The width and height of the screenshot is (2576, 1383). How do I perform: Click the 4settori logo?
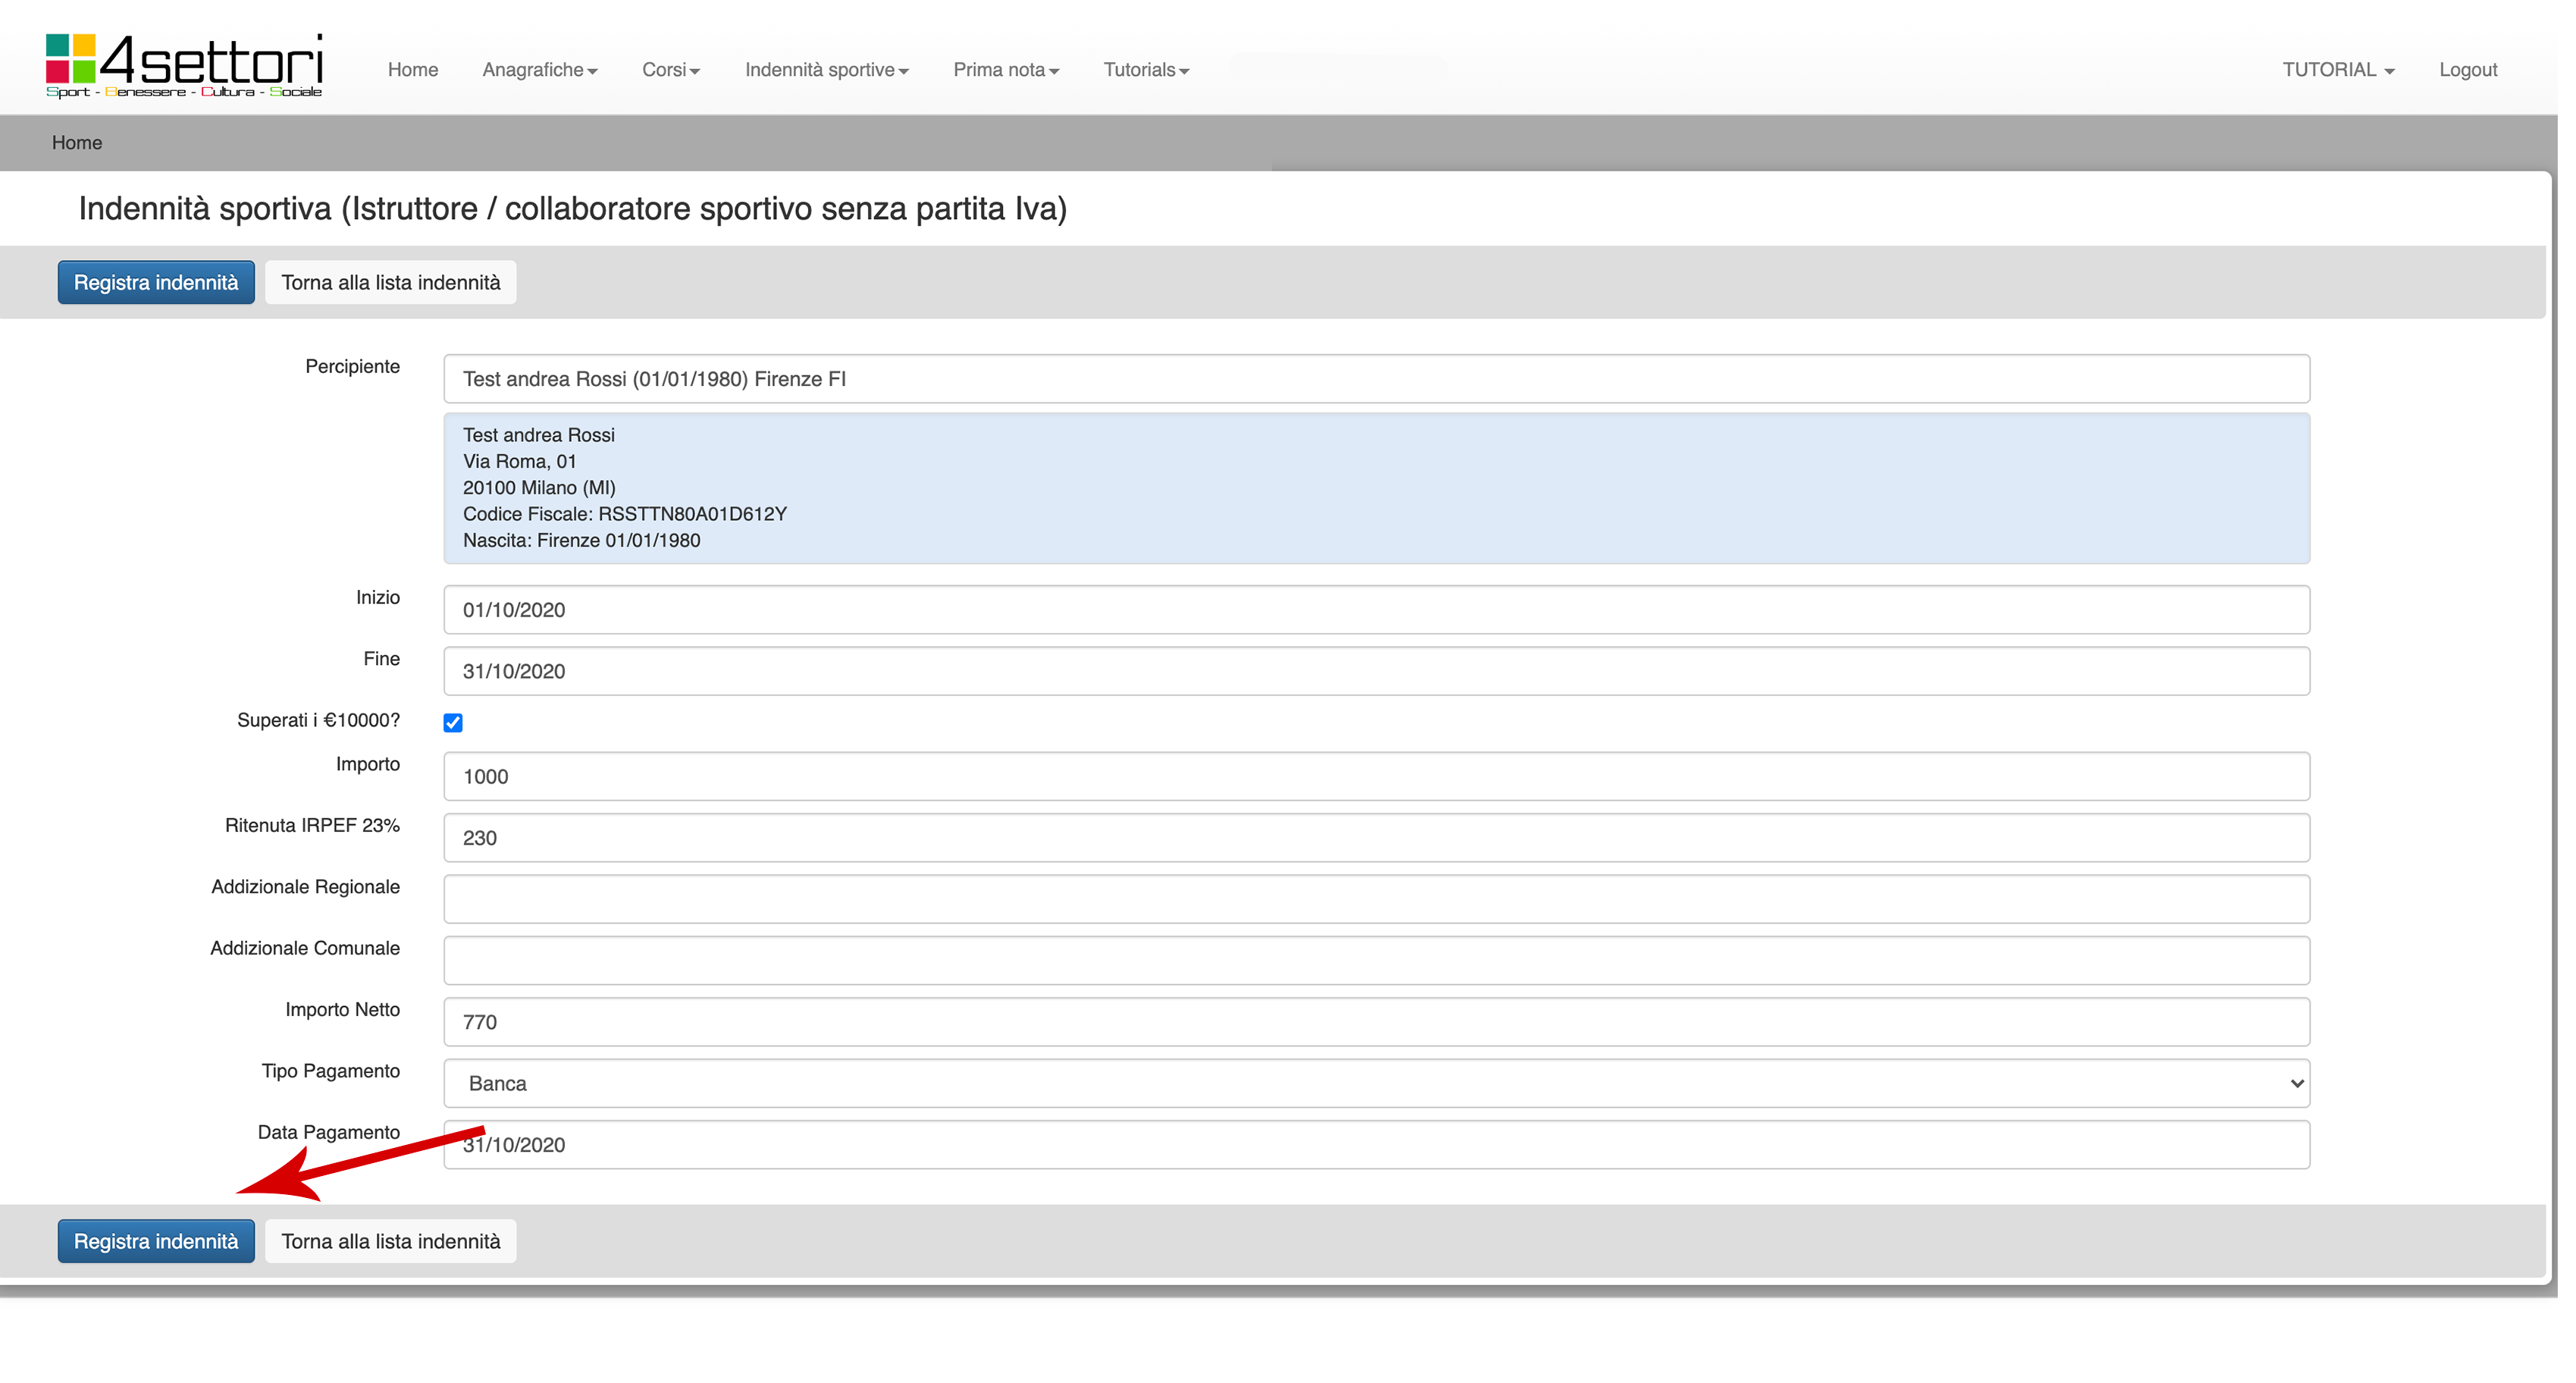[184, 66]
